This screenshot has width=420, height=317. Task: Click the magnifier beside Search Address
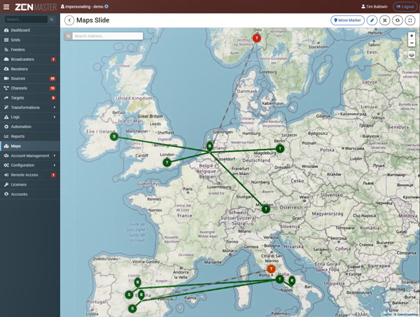tap(69, 36)
